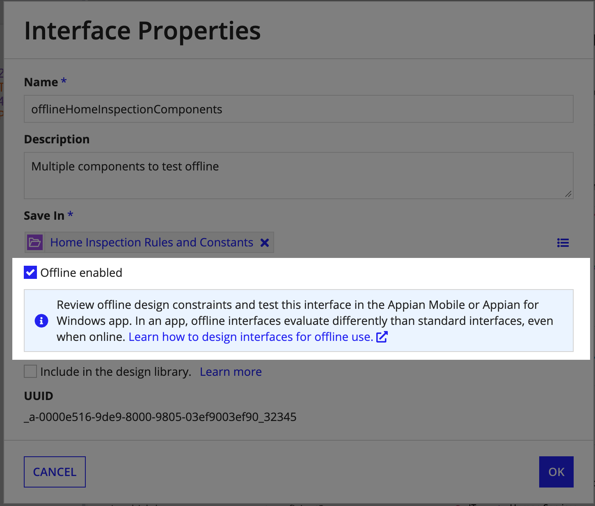Viewport: 595px width, 506px height.
Task: Click the Description field label
Action: (x=57, y=140)
